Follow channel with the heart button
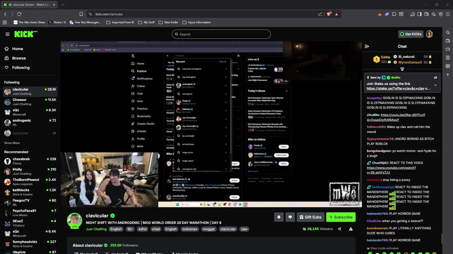 (290, 217)
